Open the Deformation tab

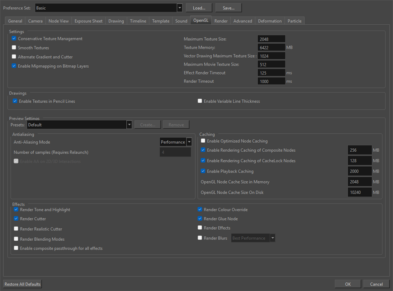pyautogui.click(x=270, y=21)
